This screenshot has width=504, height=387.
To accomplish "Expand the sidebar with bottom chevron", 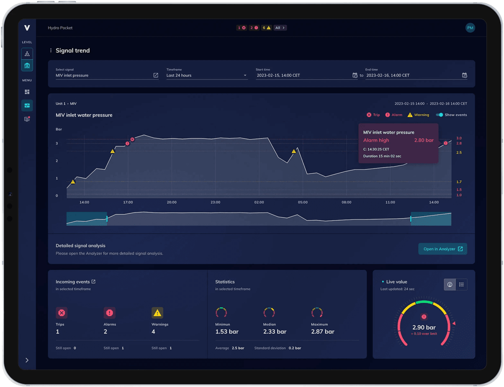I will click(27, 360).
